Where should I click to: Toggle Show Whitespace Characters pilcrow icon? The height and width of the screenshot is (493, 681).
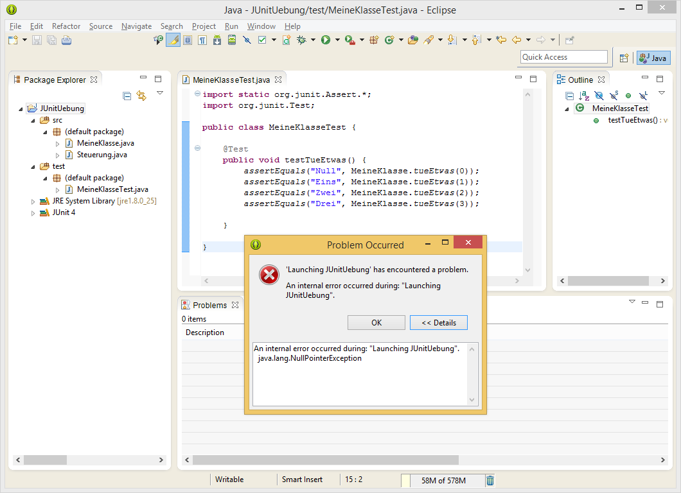coord(202,40)
